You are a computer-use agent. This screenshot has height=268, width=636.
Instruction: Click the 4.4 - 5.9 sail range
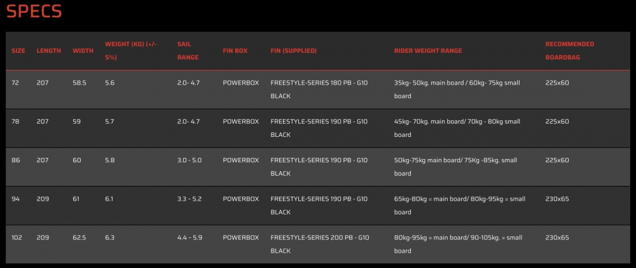pyautogui.click(x=189, y=237)
